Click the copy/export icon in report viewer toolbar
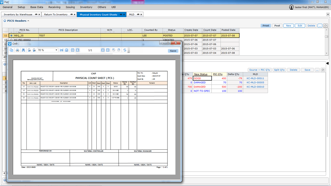This screenshot has width=331, height=186. [x=12, y=50]
